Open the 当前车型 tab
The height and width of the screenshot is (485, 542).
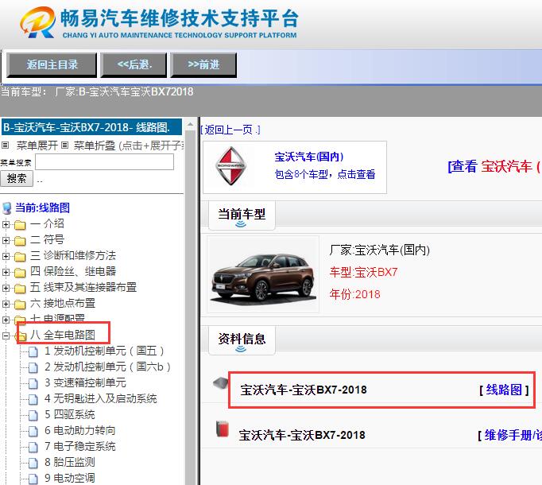tap(242, 215)
